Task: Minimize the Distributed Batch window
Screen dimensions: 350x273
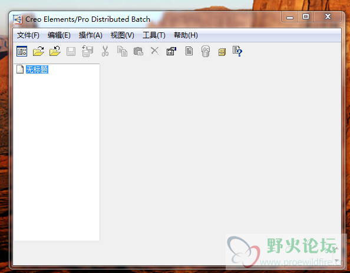Action: pyautogui.click(x=290, y=17)
